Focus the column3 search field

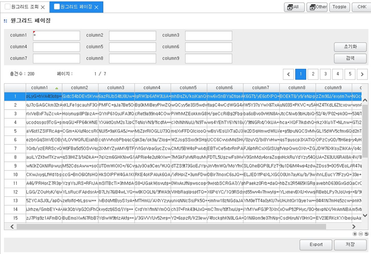click(x=208, y=35)
